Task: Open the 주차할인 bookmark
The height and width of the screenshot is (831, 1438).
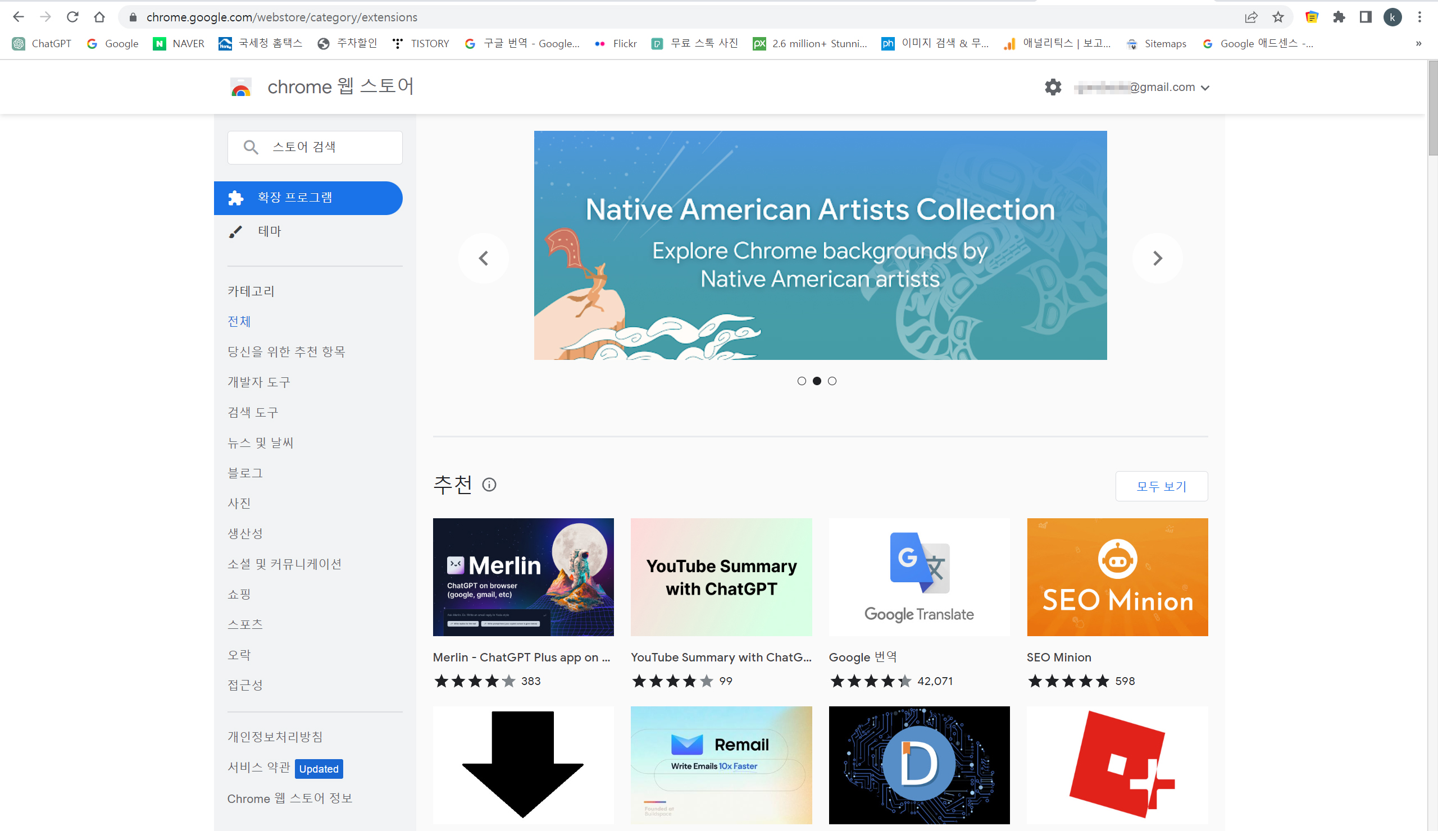Action: 348,44
